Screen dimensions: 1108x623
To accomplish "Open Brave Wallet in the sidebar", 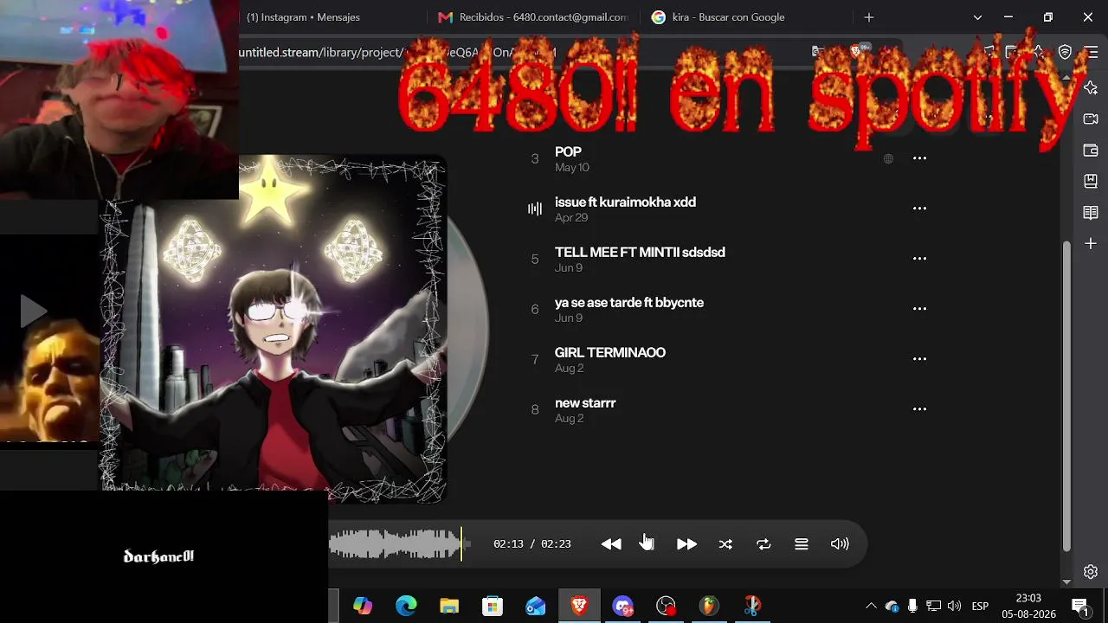I will pos(1091,151).
